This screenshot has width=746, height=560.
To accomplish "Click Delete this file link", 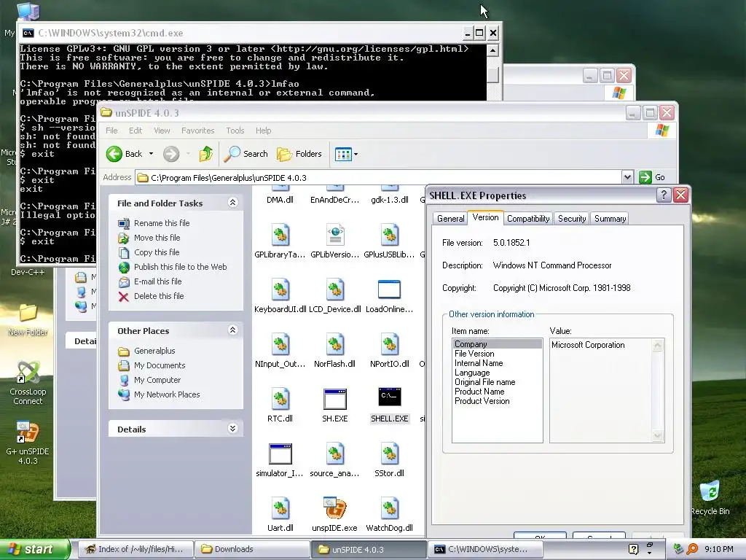I will (x=159, y=296).
